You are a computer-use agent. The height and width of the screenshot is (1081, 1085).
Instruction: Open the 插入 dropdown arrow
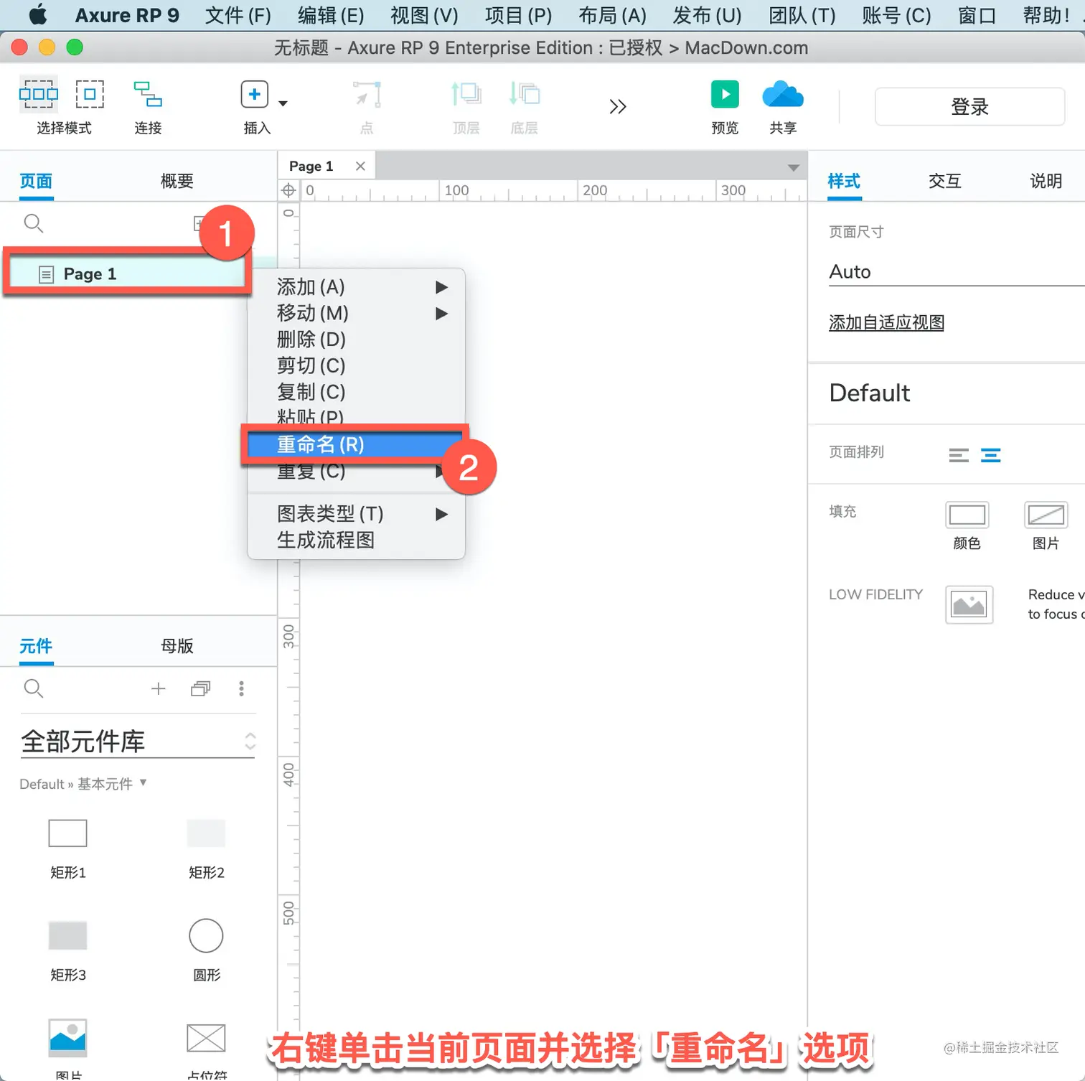[283, 103]
